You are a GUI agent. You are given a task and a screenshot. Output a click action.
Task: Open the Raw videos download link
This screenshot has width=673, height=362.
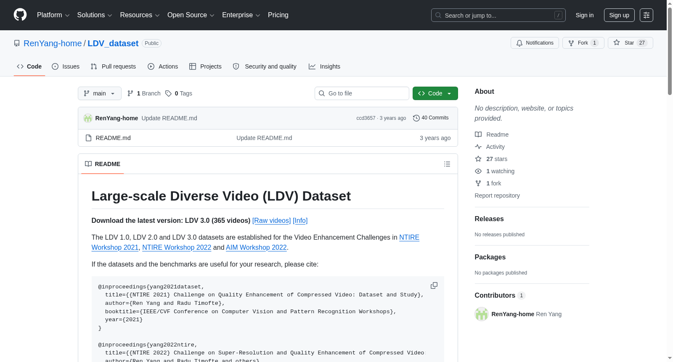coord(272,221)
